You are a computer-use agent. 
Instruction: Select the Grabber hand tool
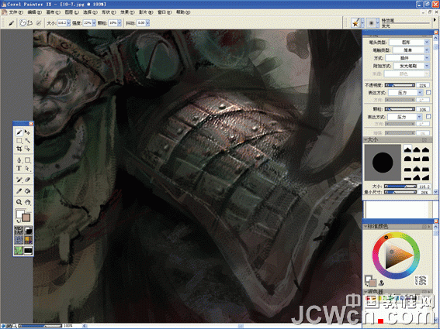pyautogui.click(x=27, y=202)
